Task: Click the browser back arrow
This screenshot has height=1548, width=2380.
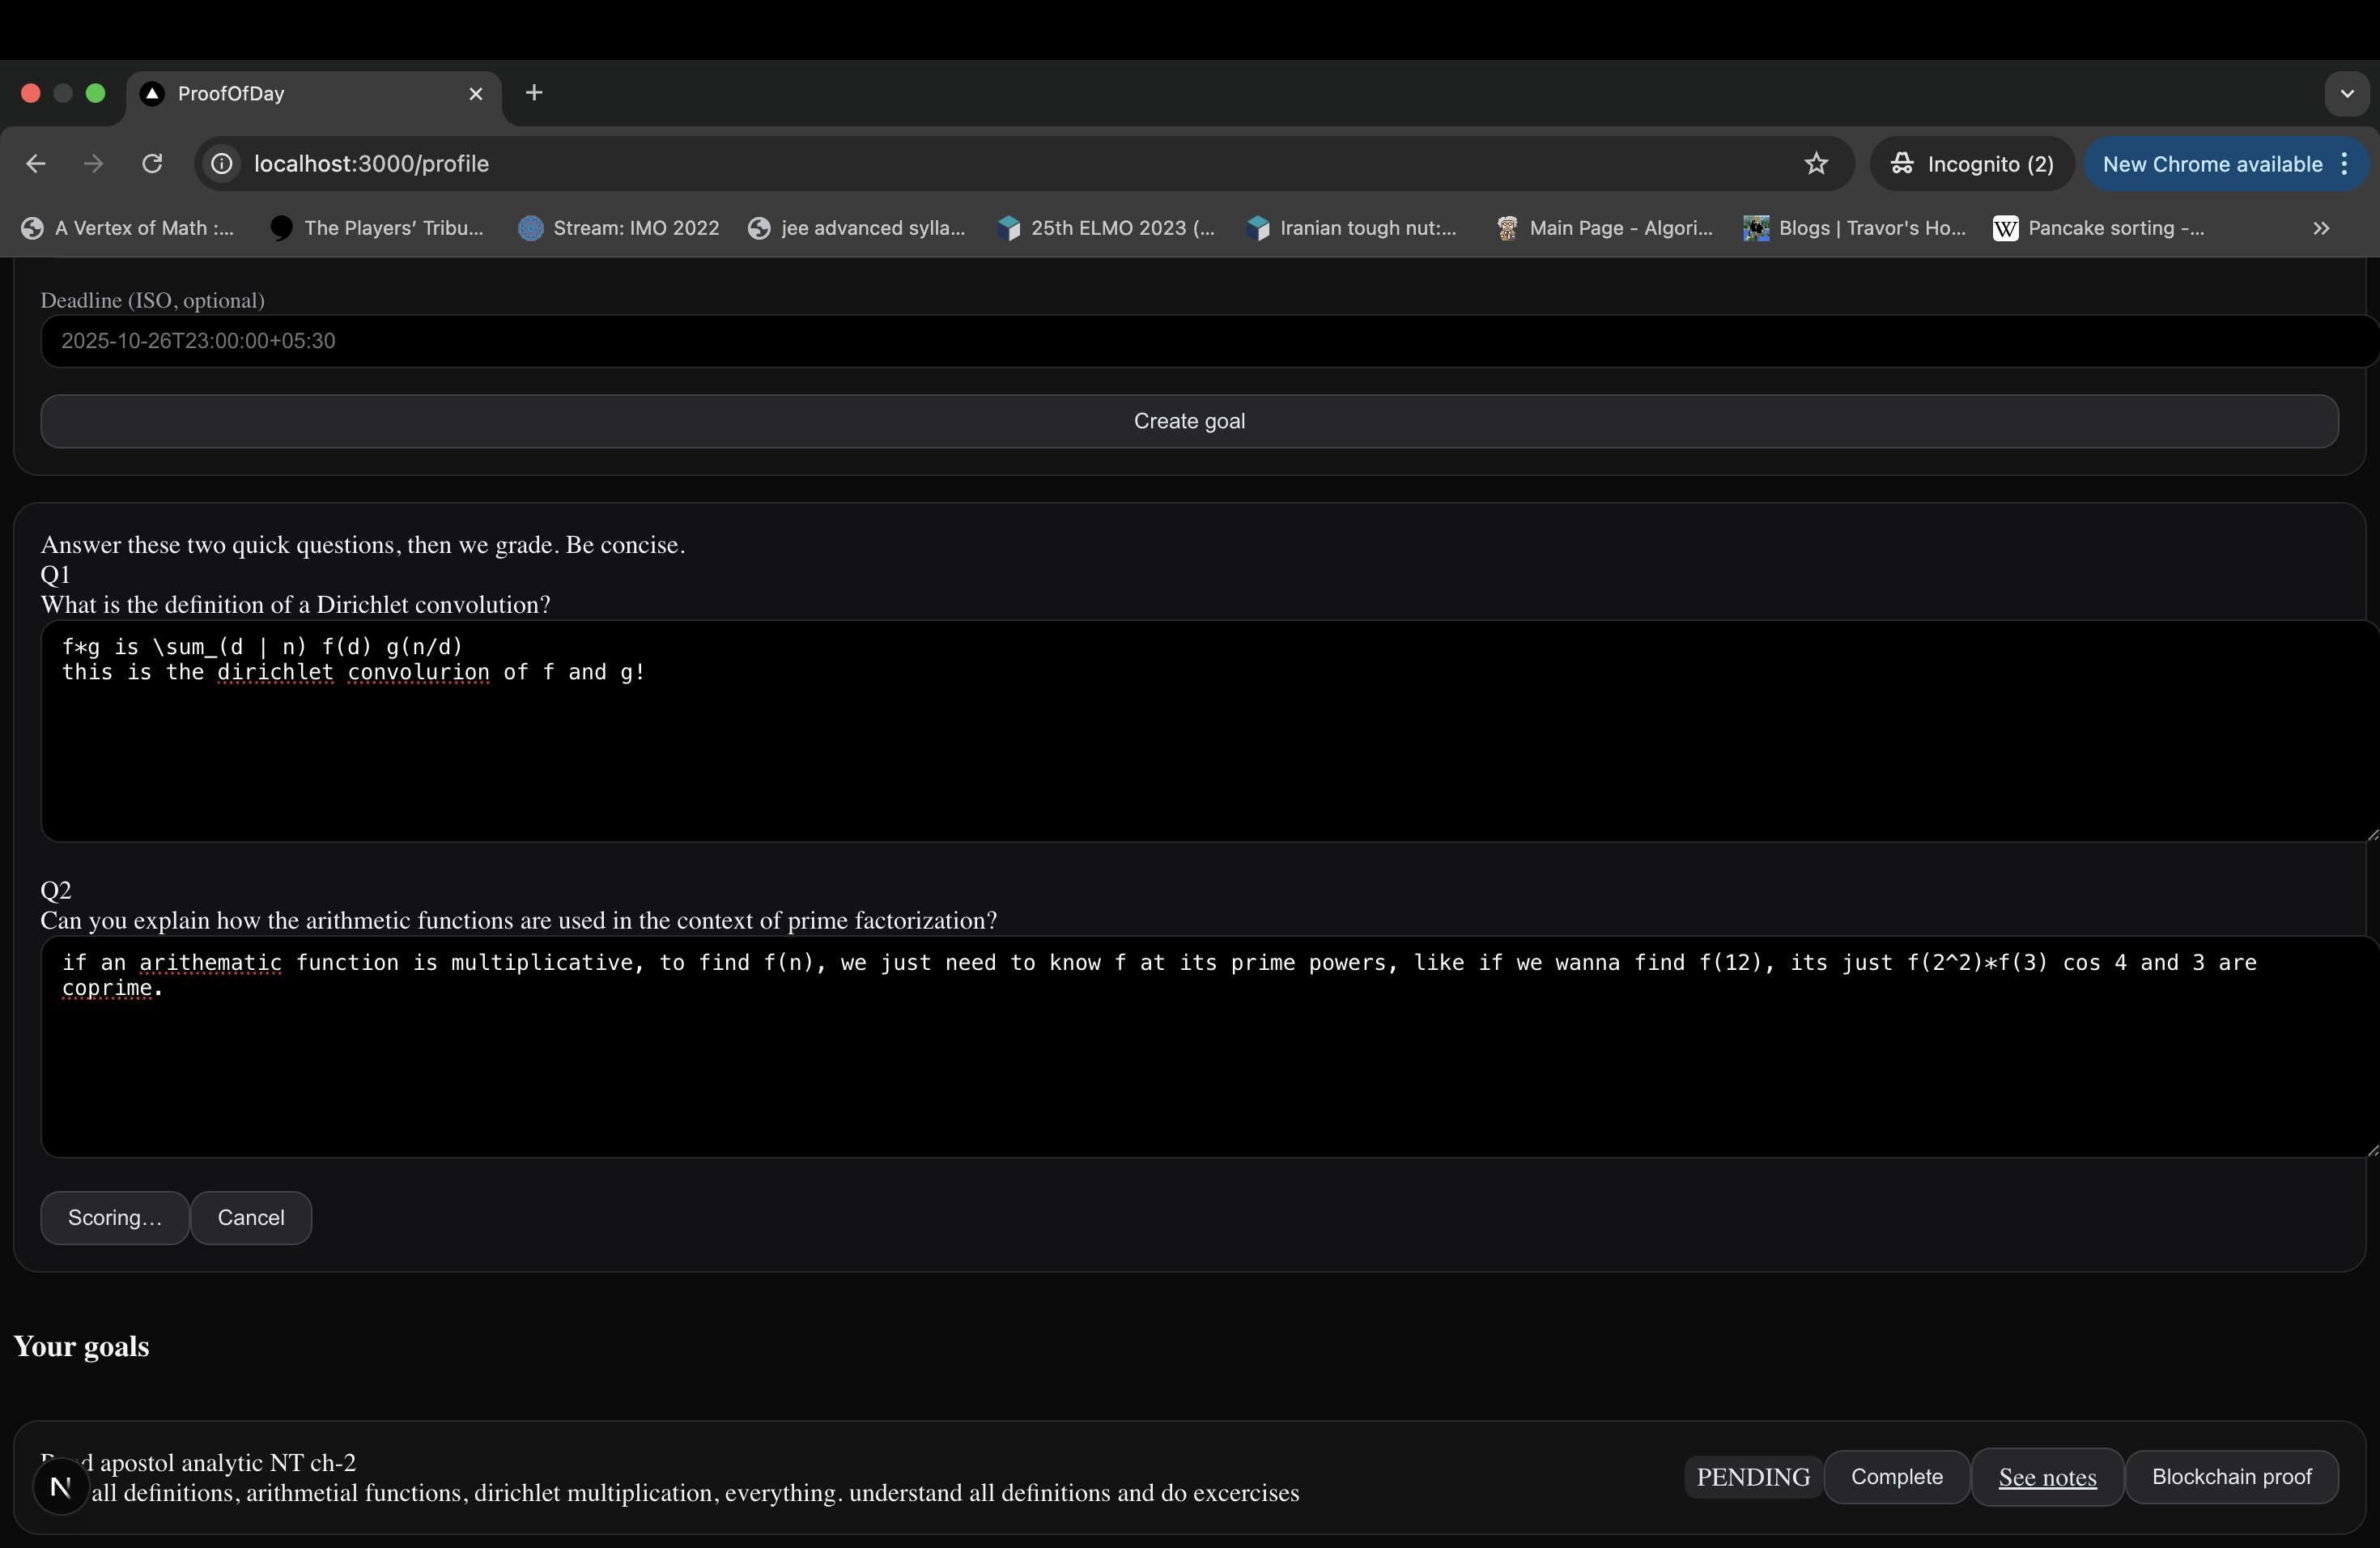Action: click(x=36, y=164)
